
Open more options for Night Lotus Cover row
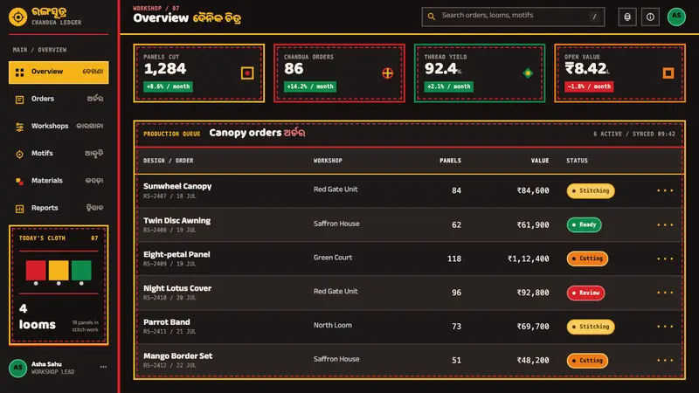[x=665, y=293]
